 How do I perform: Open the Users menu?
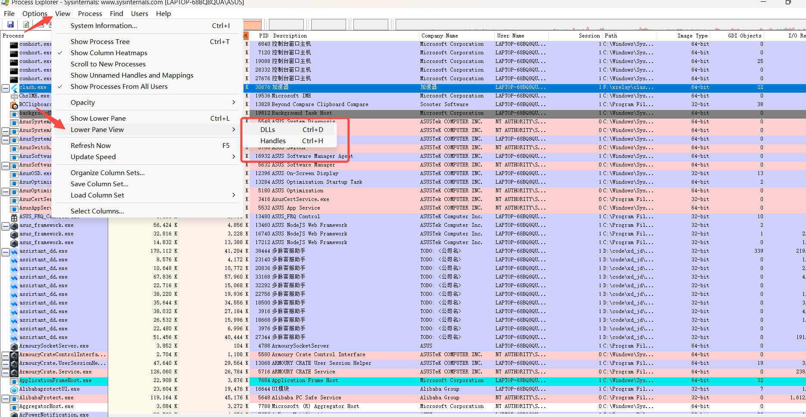[x=140, y=13]
